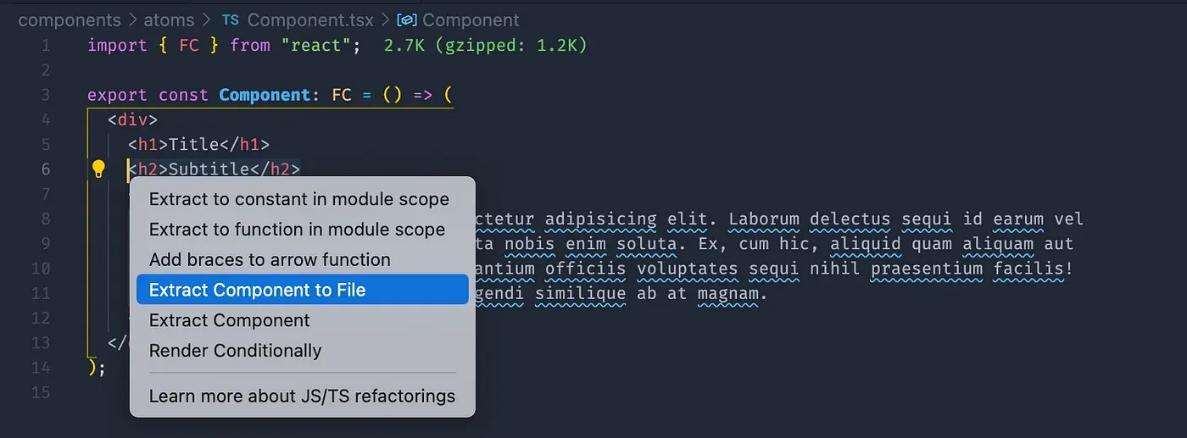Click line number 14 in the gutter
Image resolution: width=1187 pixels, height=438 pixels.
pyautogui.click(x=41, y=368)
